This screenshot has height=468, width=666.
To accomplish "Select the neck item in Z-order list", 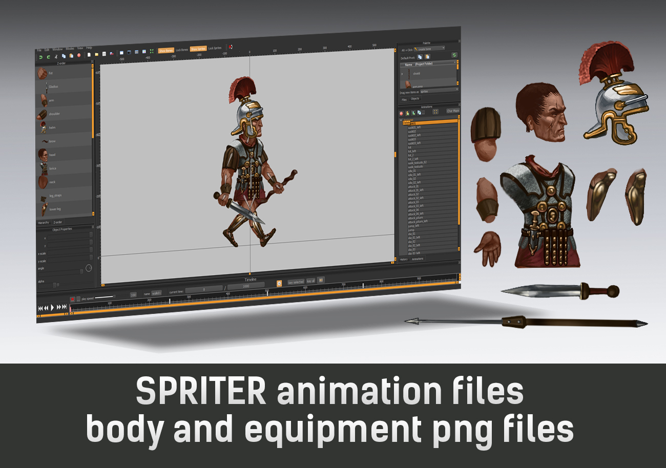I will tap(64, 182).
